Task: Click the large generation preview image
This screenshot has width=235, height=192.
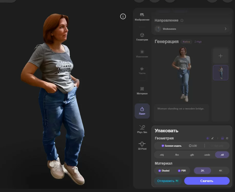Action: click(182, 74)
